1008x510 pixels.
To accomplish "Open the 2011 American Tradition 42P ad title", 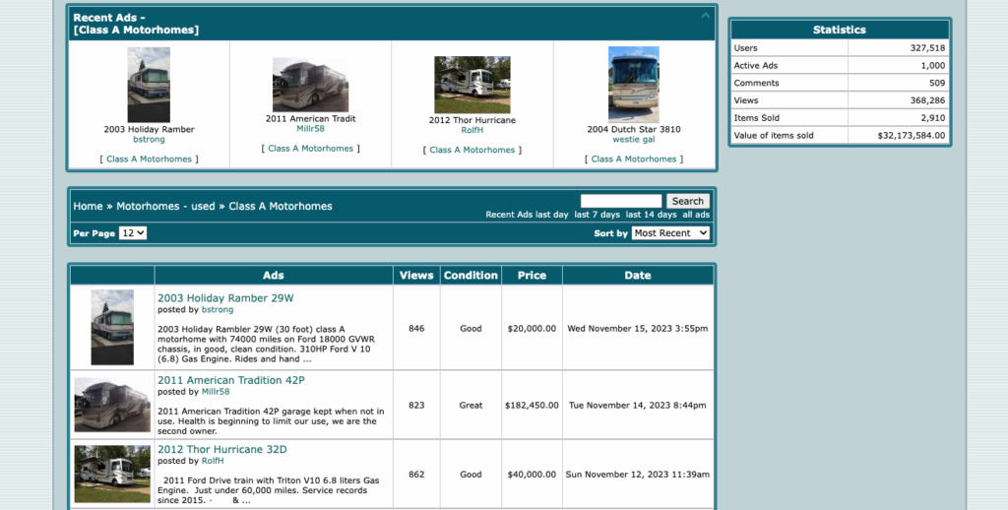I will [x=231, y=380].
